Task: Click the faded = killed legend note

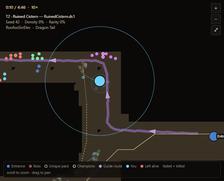Action: point(174,166)
